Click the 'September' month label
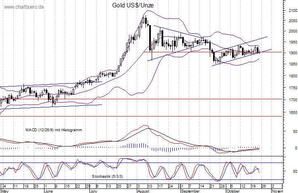The image size is (298, 193). [x=190, y=191]
